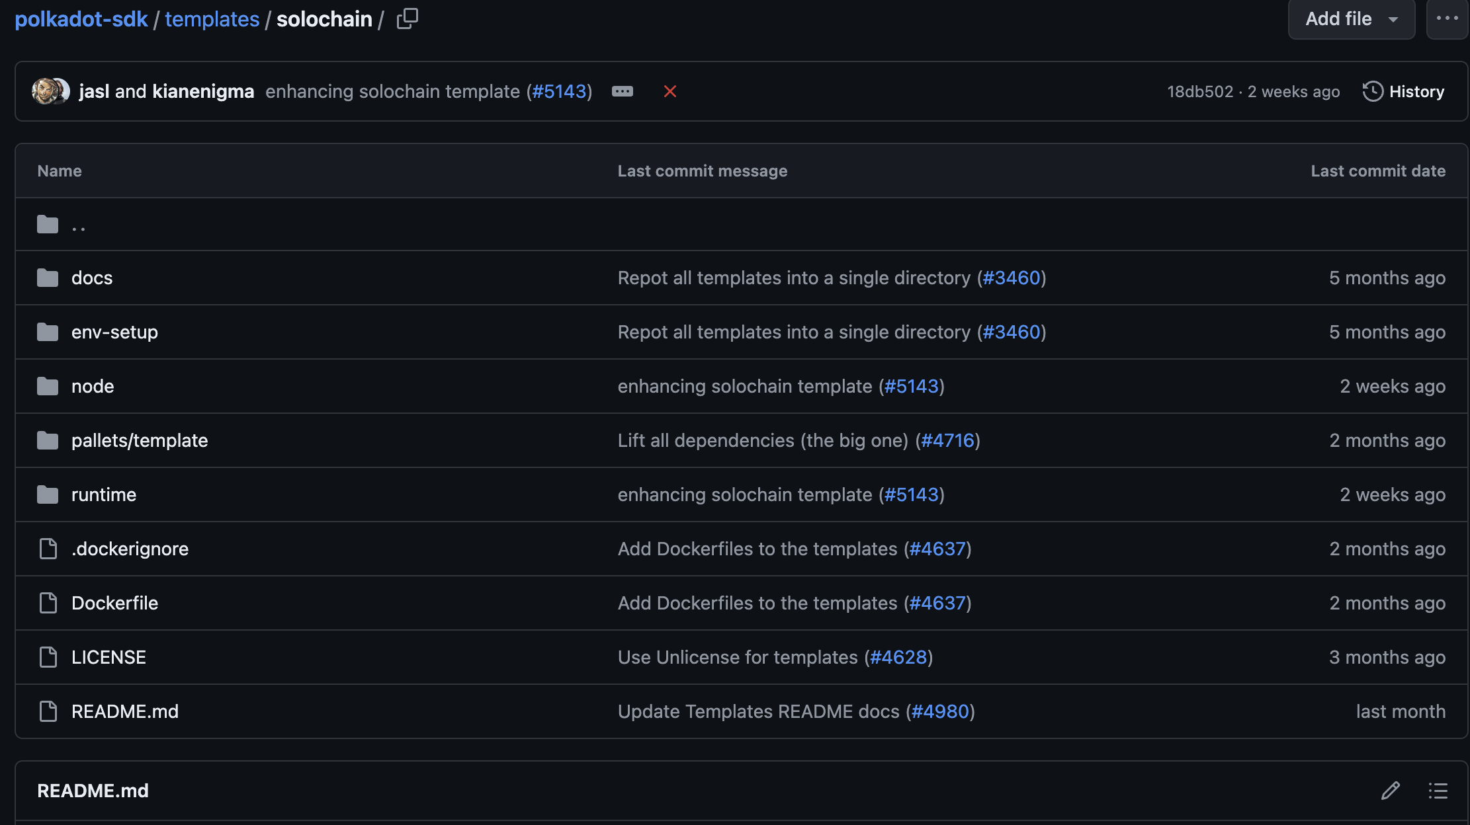Open the node folder
1470x825 pixels.
click(93, 386)
